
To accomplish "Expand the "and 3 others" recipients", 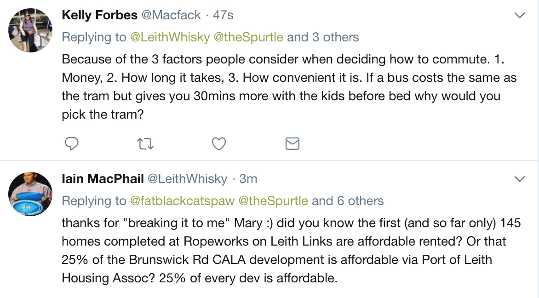I will (323, 37).
